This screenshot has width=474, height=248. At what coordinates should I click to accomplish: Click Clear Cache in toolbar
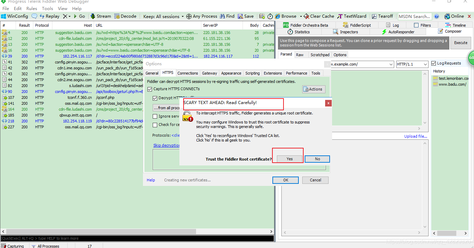pyautogui.click(x=319, y=16)
